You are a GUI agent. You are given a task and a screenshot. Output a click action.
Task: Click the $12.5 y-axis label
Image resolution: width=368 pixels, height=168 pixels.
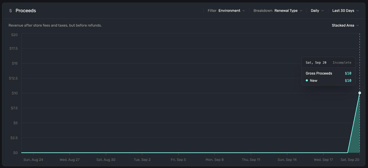[x=13, y=78]
